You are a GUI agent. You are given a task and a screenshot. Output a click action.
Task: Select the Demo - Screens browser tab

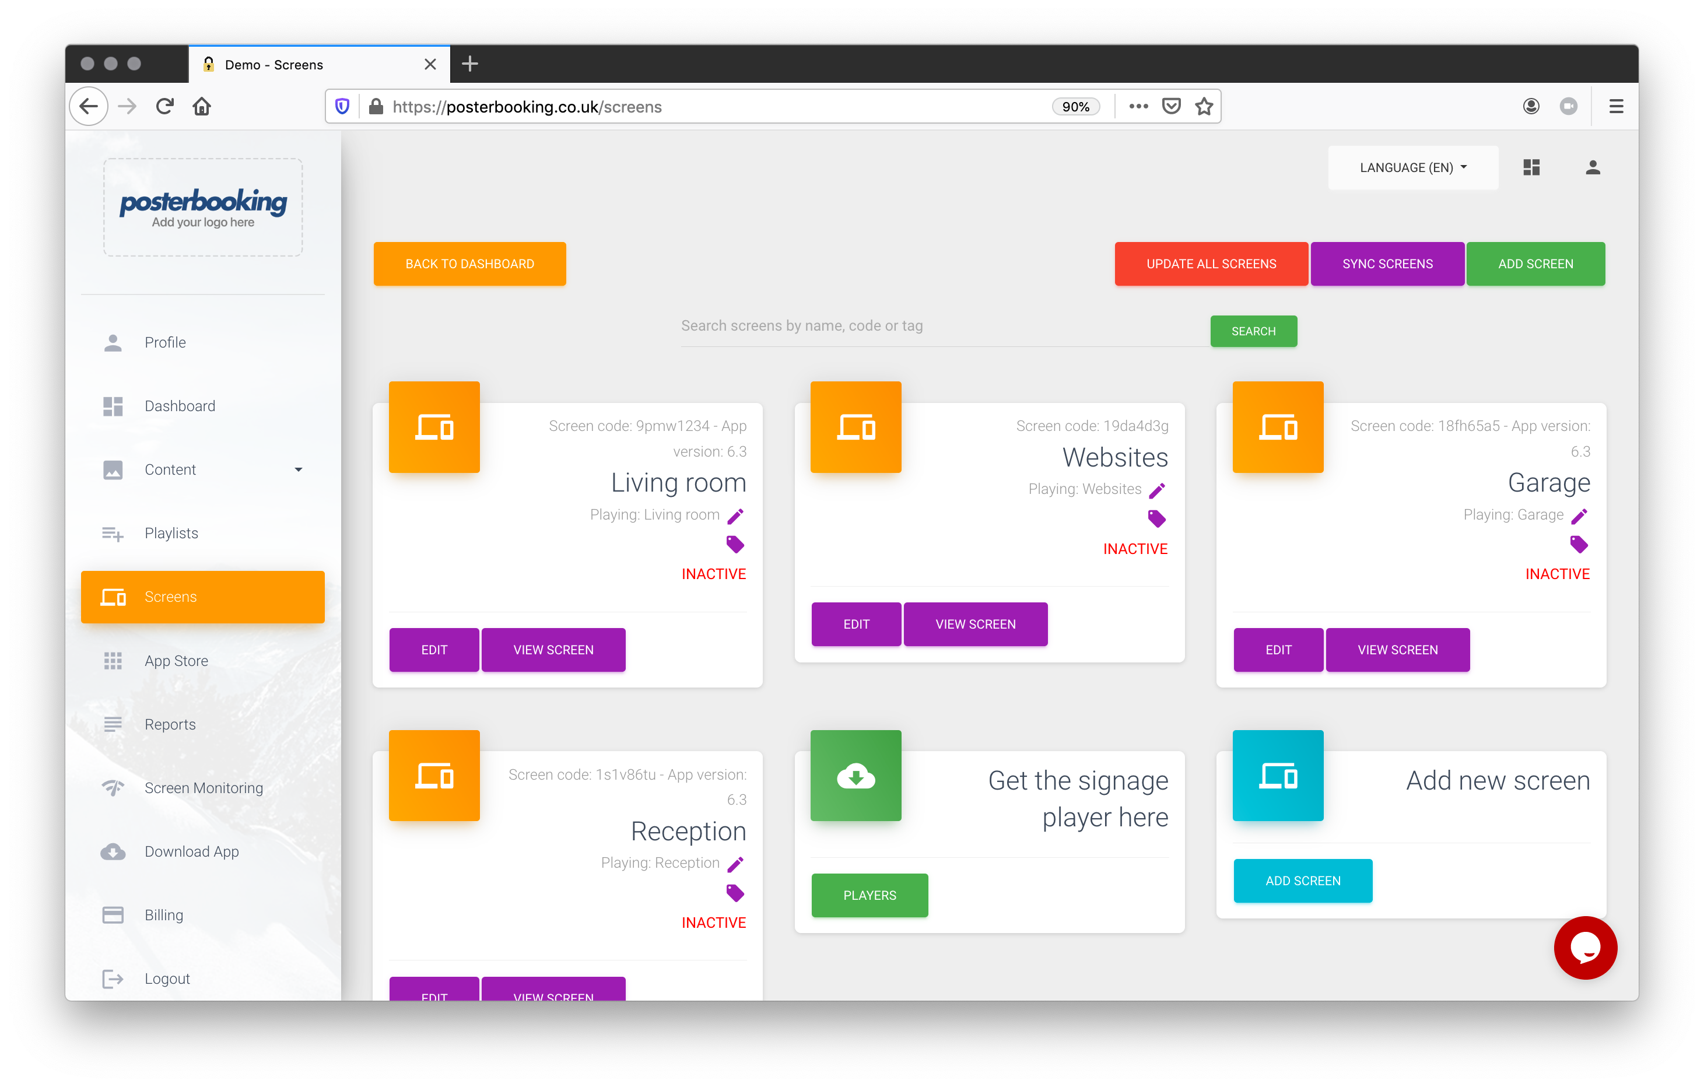[319, 64]
